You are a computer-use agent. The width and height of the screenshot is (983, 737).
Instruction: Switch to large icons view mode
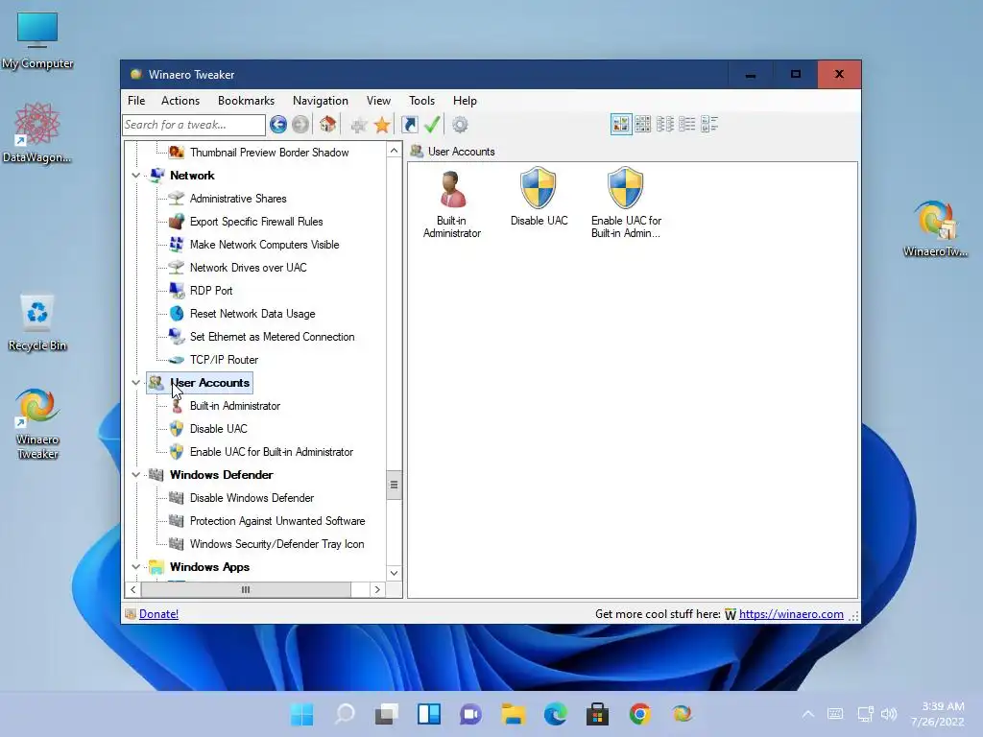pyautogui.click(x=621, y=124)
